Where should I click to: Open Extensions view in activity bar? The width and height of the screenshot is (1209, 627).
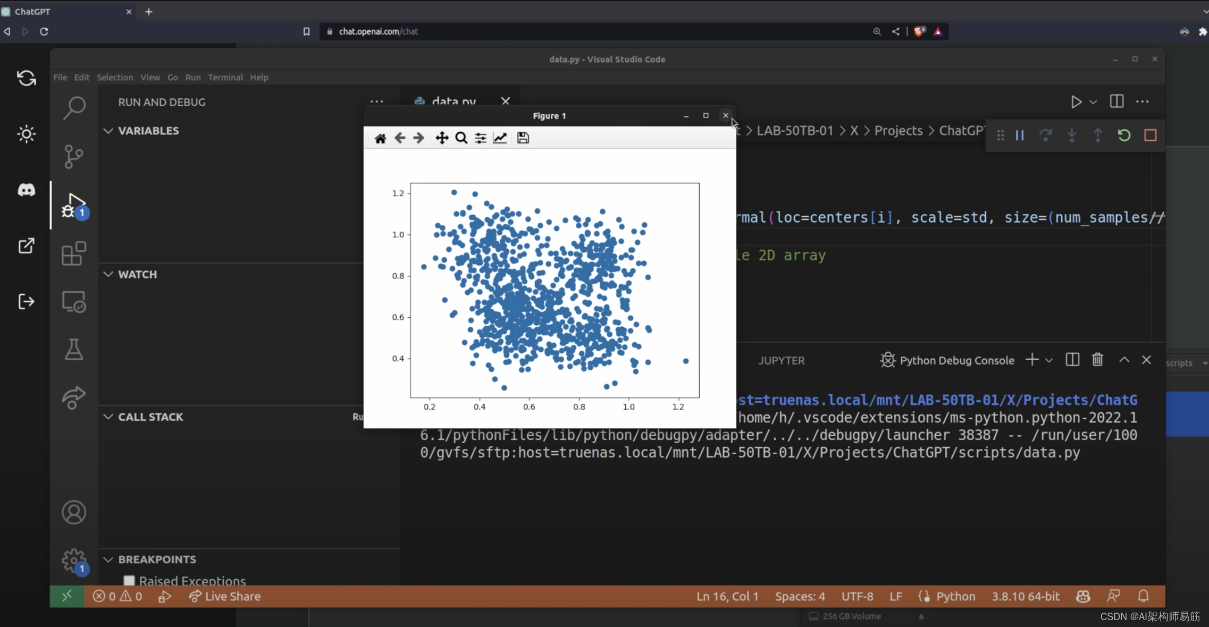73,253
